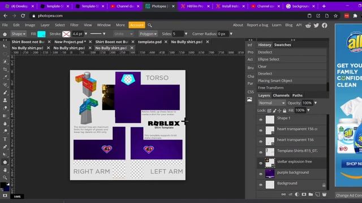The width and height of the screenshot is (362, 203).
Task: Expand the Fill percentage arrow
Action: [x=308, y=111]
